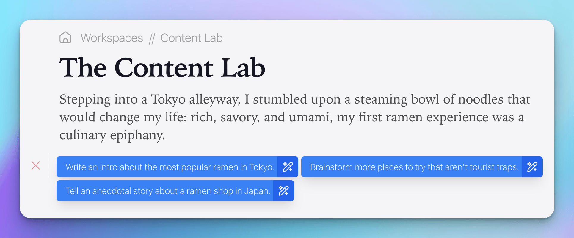Place the cursor inside the intro paragraph

268,117
